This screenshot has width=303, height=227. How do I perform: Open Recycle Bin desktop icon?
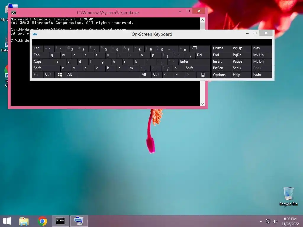pos(288,197)
